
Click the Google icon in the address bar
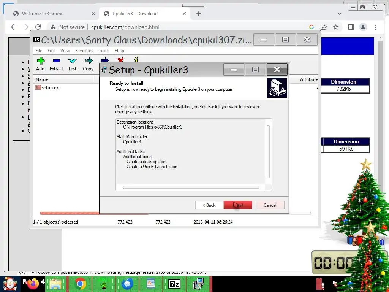312,27
